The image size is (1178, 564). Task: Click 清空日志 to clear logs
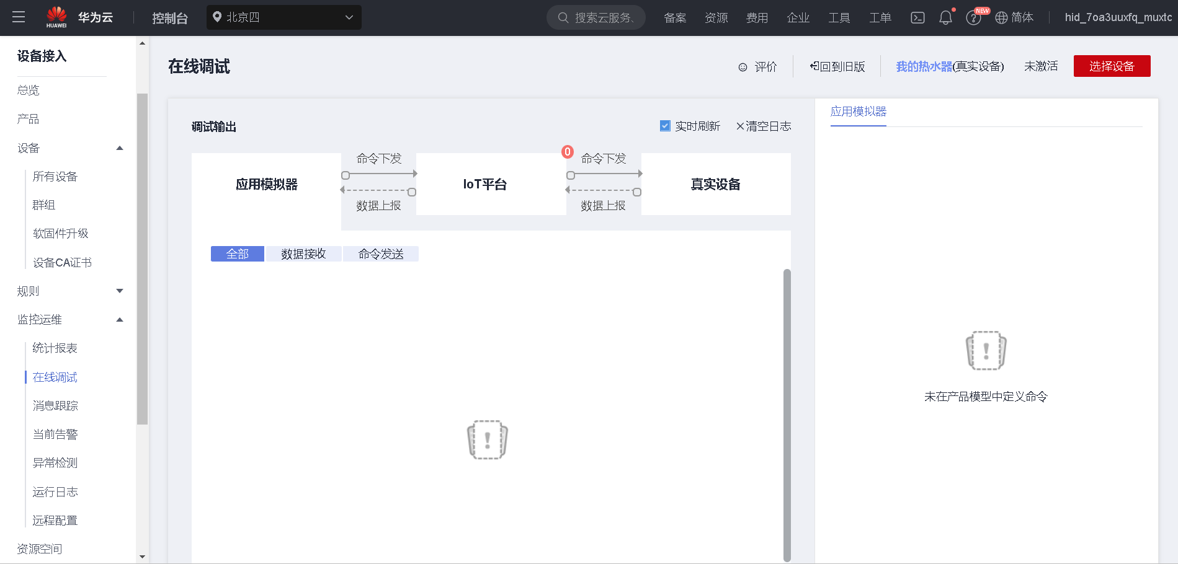tap(768, 126)
